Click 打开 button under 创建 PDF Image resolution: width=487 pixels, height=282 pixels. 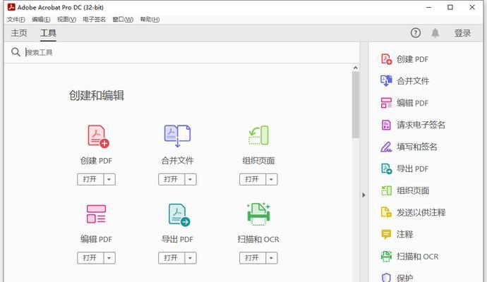coord(90,179)
